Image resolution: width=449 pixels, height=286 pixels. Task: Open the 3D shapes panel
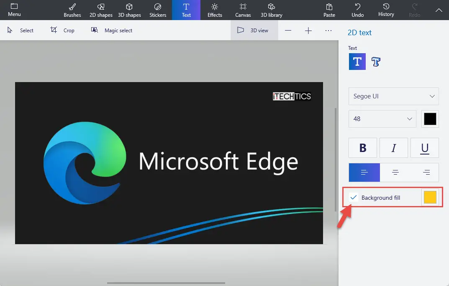[x=129, y=10]
